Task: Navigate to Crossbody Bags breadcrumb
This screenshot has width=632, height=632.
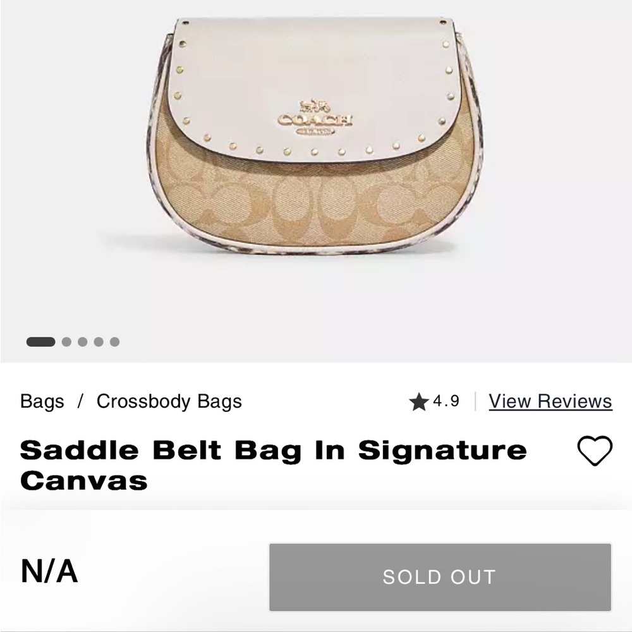Action: (x=169, y=401)
